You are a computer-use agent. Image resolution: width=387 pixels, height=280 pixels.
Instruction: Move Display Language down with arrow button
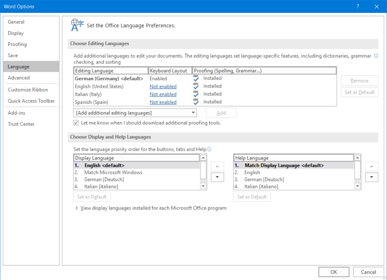(217, 177)
